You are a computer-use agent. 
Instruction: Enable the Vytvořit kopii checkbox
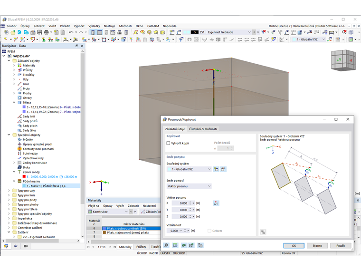168,143
